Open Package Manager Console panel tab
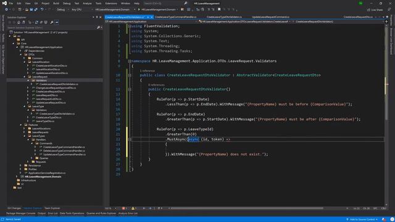 [x=20, y=213]
